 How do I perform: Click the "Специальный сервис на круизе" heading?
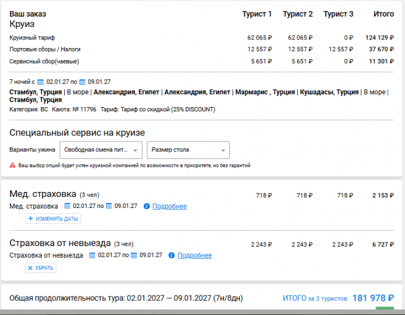(x=77, y=133)
